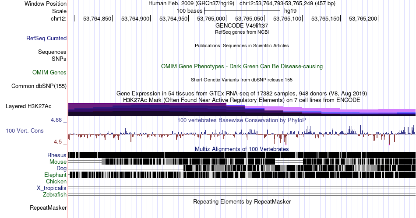416x218 pixels.
Task: Click the RefSeq Curated track label
Action: click(x=46, y=38)
